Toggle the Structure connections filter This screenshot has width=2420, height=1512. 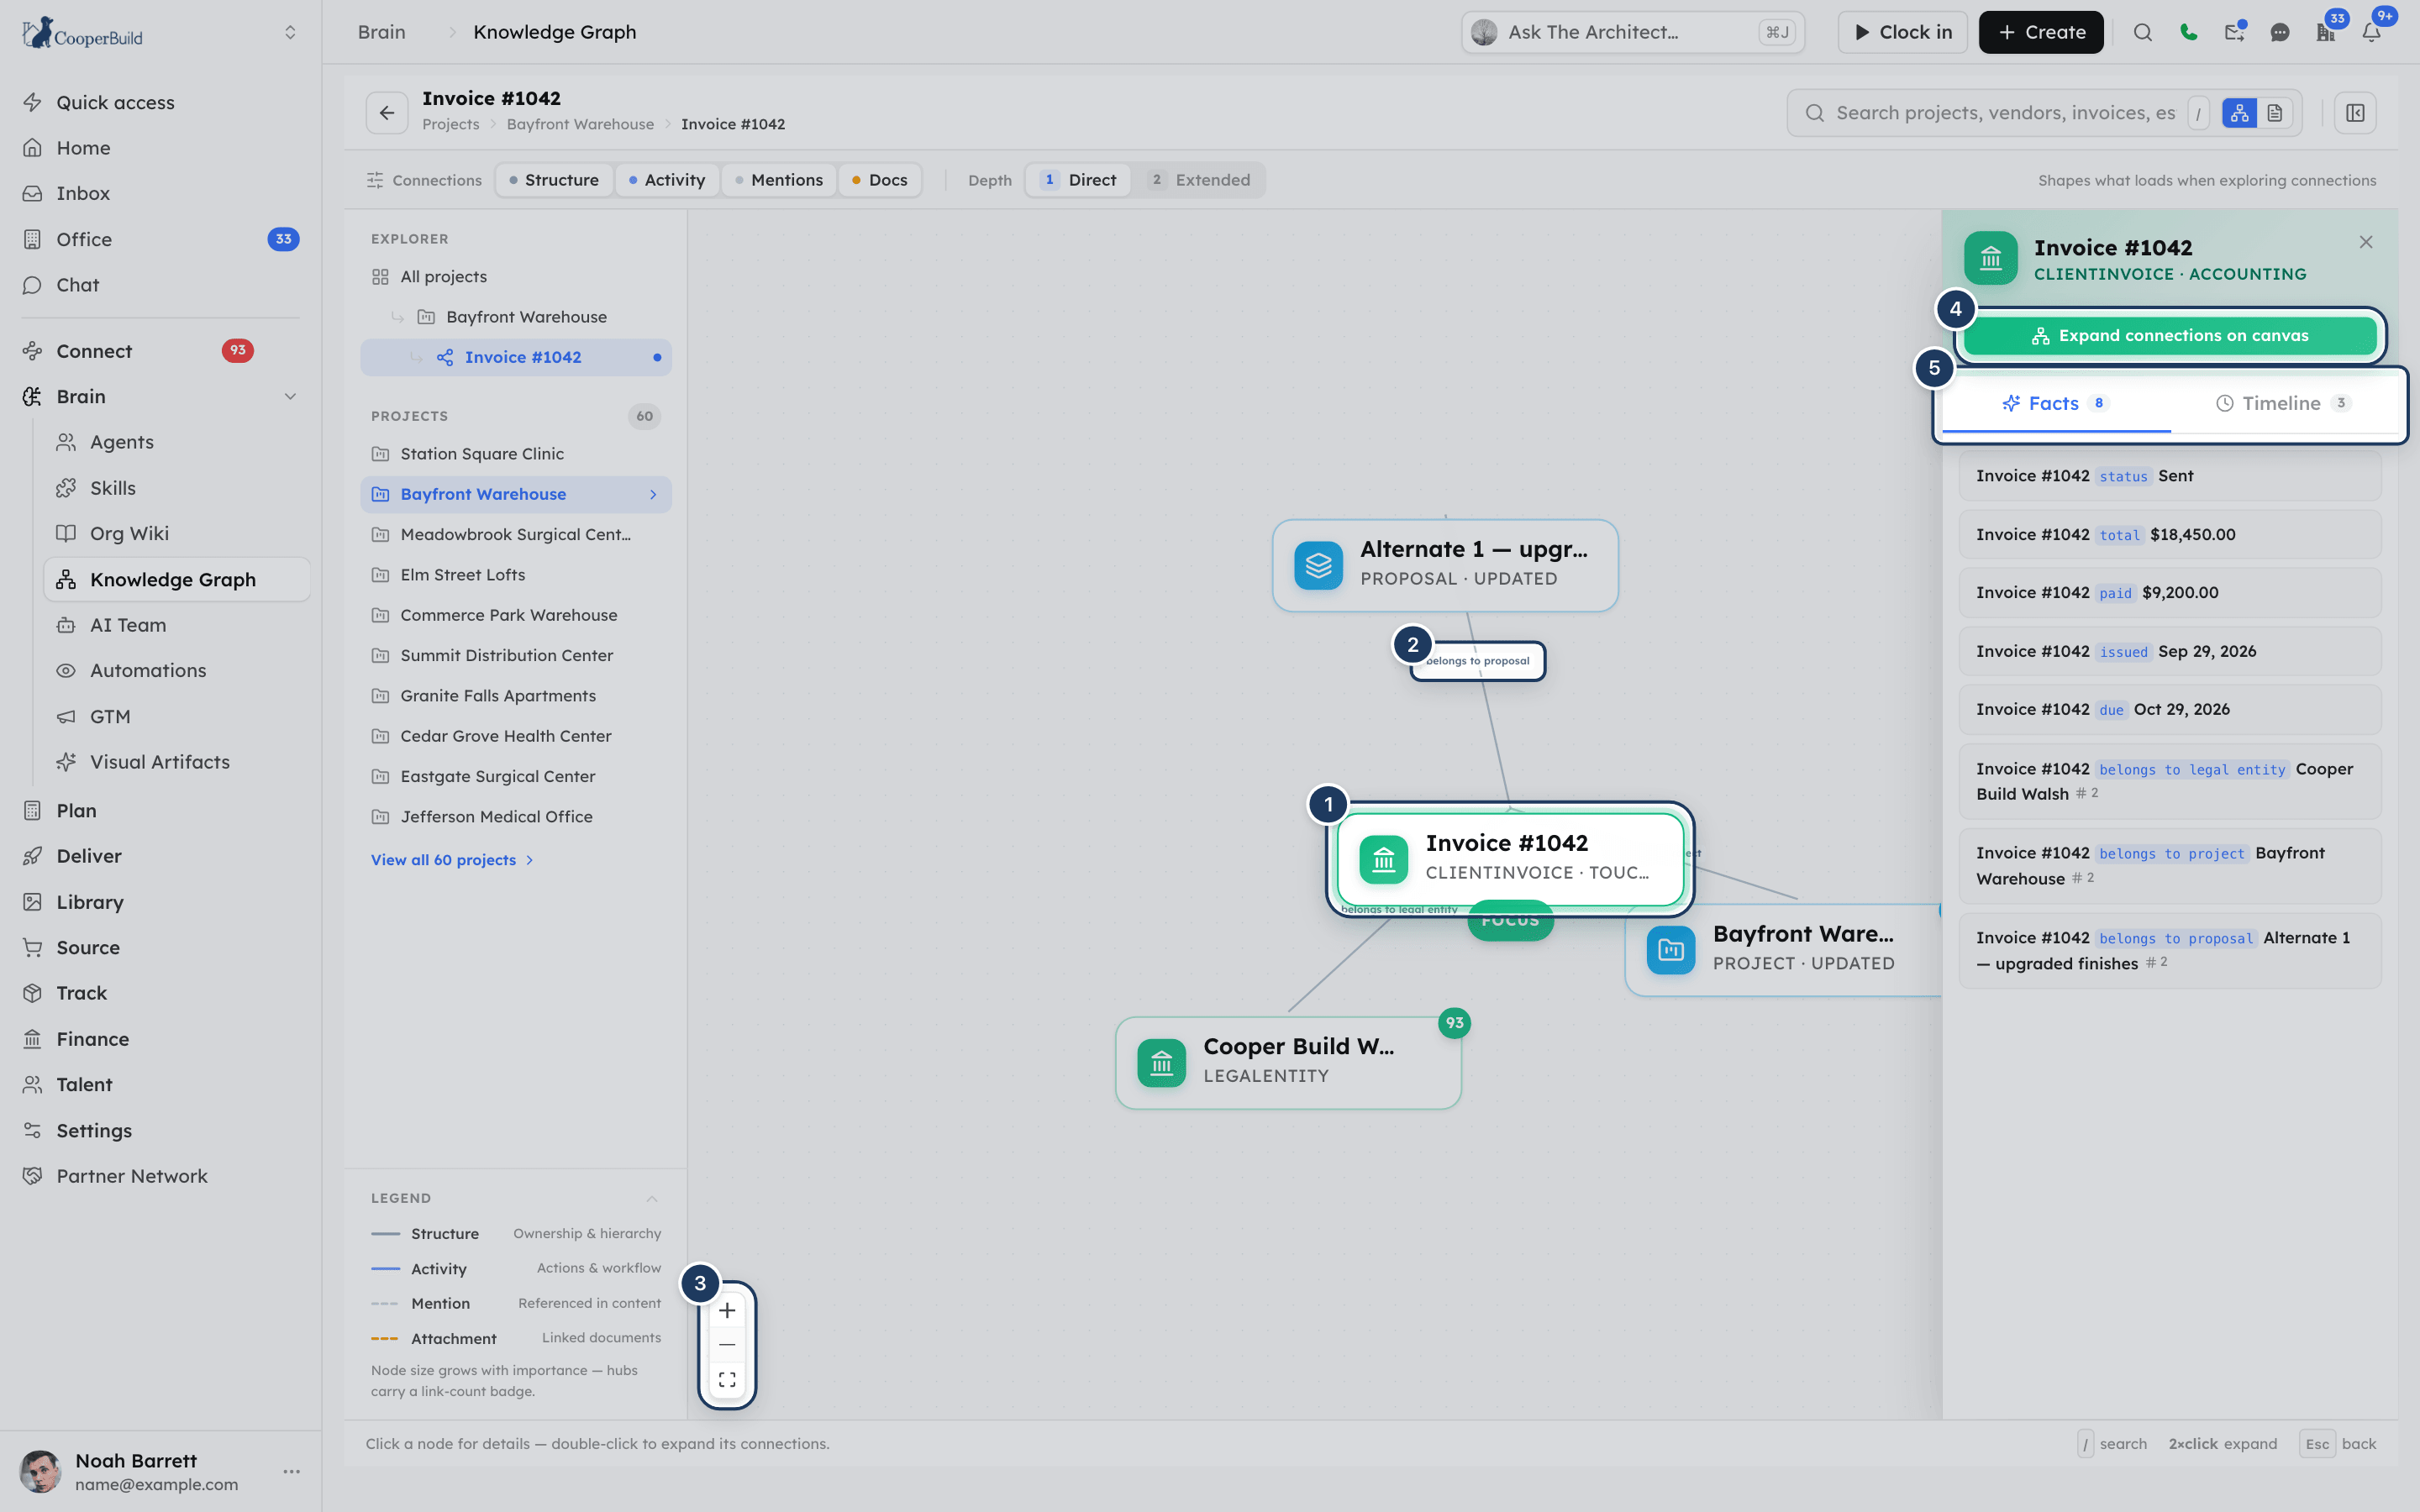tap(554, 180)
